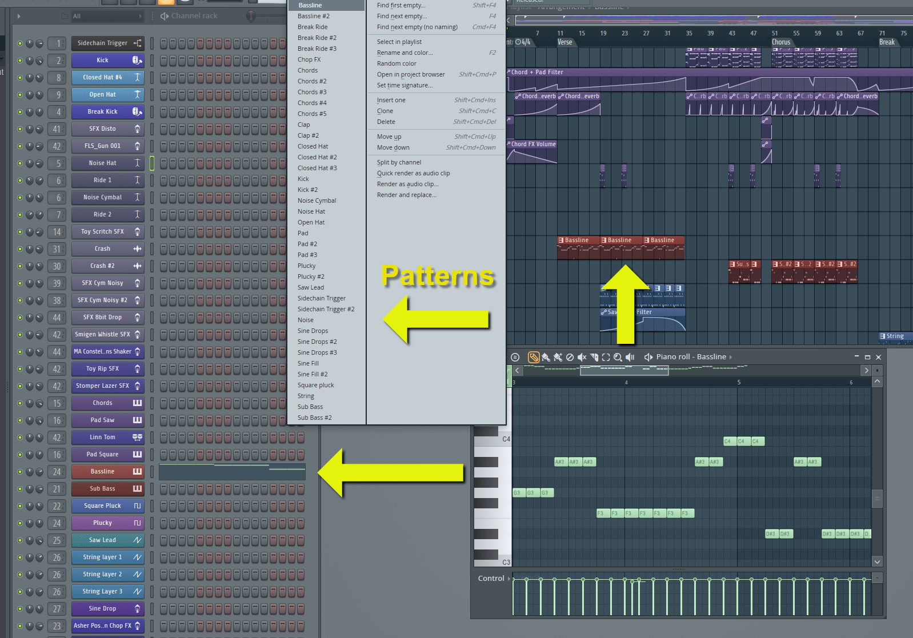Expand the channel rack left arrow menu
Image resolution: width=913 pixels, height=638 pixels.
click(19, 16)
